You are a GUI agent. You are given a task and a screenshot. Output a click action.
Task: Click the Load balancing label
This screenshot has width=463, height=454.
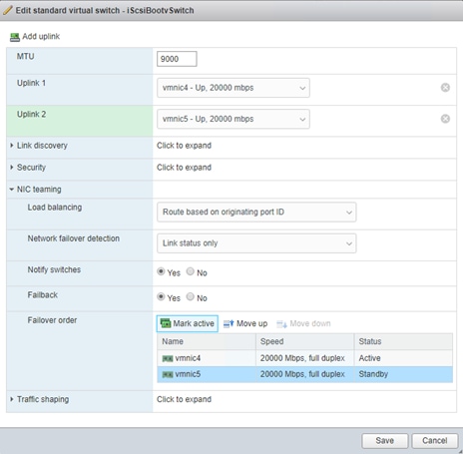55,208
